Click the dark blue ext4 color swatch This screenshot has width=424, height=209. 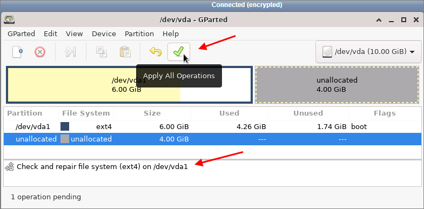pyautogui.click(x=65, y=126)
